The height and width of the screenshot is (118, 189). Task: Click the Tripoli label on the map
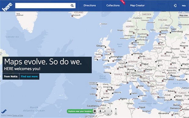(x=142, y=107)
